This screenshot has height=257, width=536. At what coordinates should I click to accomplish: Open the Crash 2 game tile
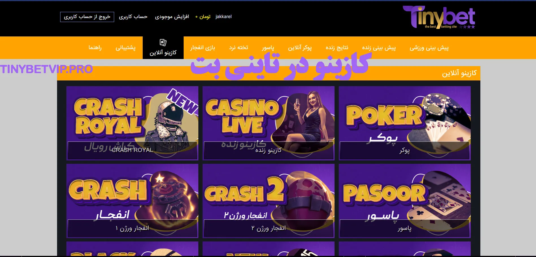click(x=268, y=201)
